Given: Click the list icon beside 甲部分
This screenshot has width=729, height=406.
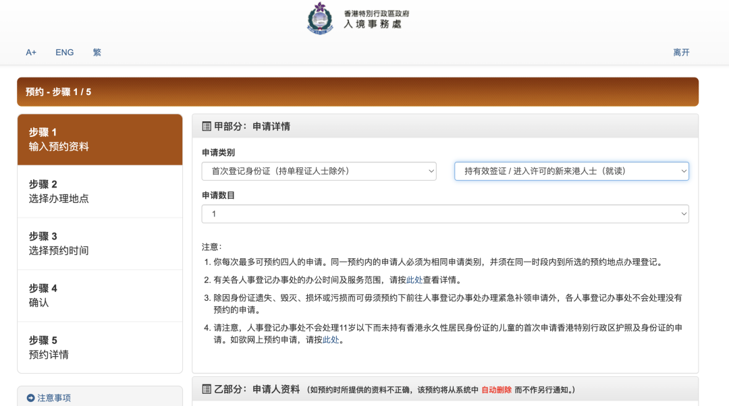Looking at the screenshot, I should point(207,126).
